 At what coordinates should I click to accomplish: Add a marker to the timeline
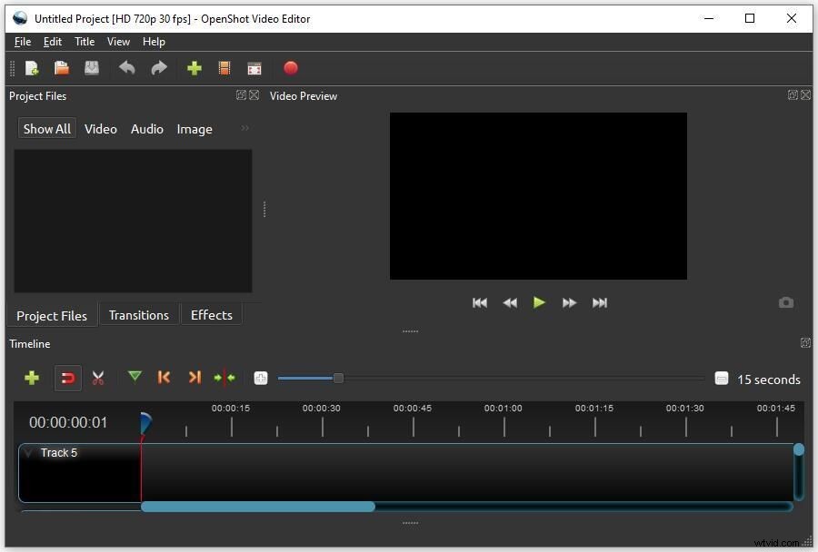(x=135, y=378)
